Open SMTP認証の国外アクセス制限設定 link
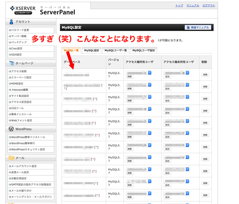This screenshot has width=239, height=204. tap(31, 185)
